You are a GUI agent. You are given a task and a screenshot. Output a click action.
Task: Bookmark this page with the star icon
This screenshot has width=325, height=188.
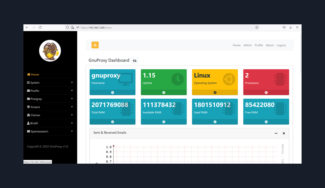(257, 27)
